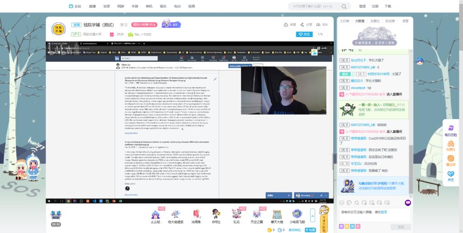This screenshot has height=233, width=463.
Task: Click the 关注 heart in right sidebar
Action: (x=451, y=176)
